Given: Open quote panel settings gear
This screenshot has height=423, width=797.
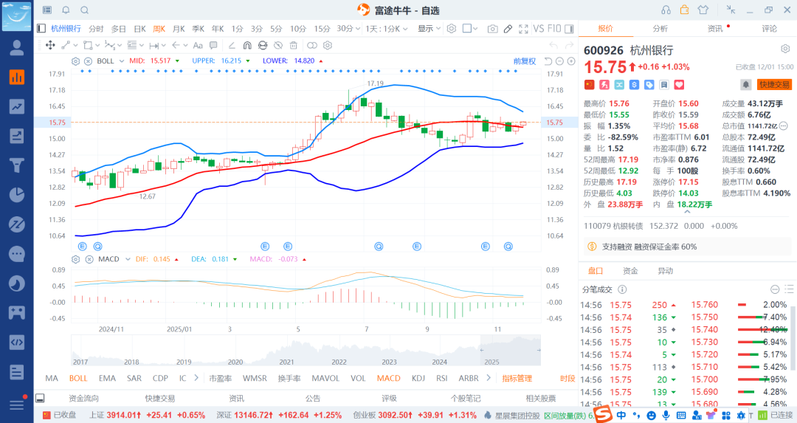Looking at the screenshot, I should point(785,49).
